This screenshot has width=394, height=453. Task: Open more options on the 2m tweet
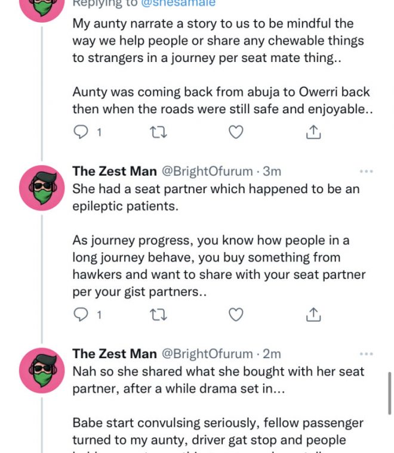coord(365,354)
